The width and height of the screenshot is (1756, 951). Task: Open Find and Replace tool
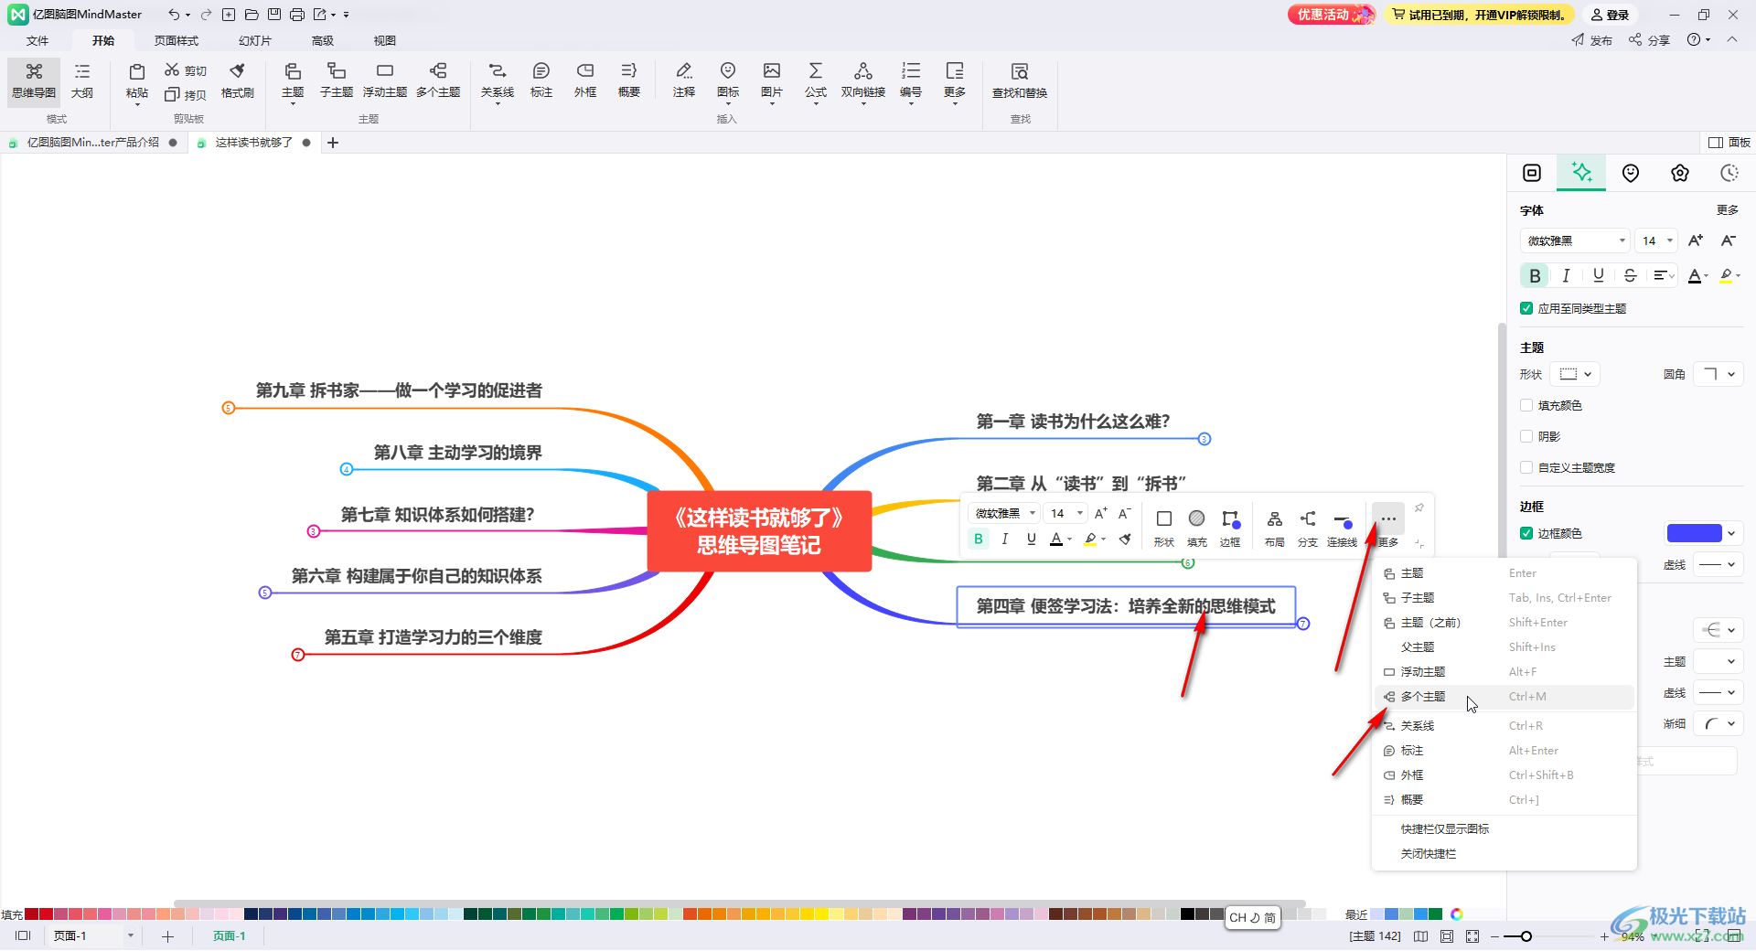1020,80
